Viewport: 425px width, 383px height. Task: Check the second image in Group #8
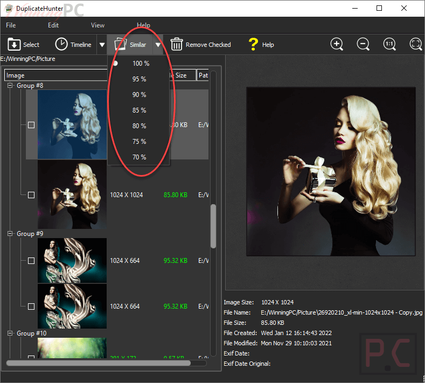click(31, 195)
